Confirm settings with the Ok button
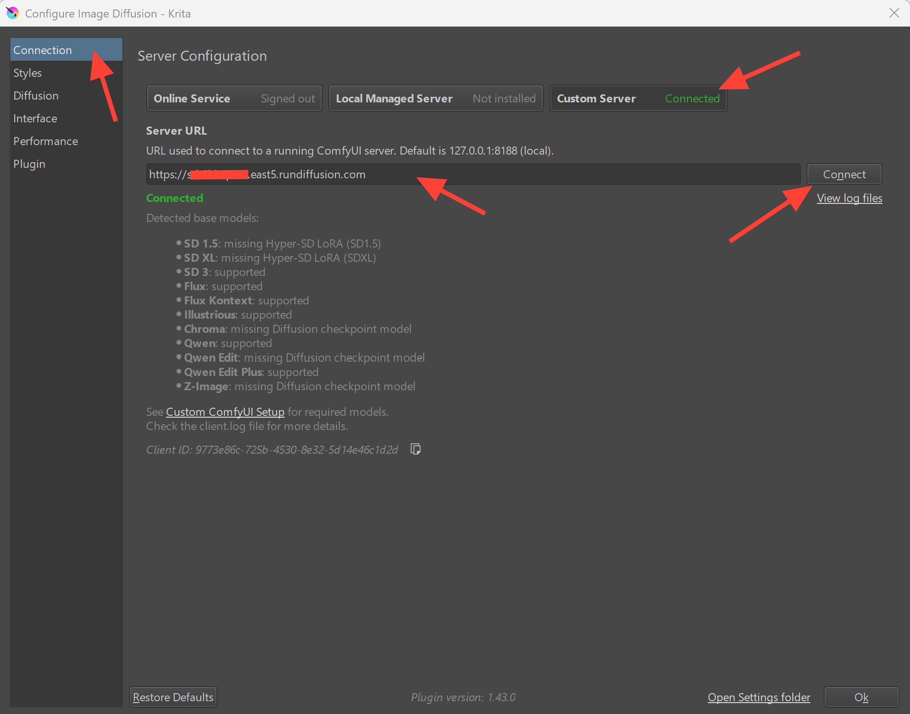910x714 pixels. [861, 697]
